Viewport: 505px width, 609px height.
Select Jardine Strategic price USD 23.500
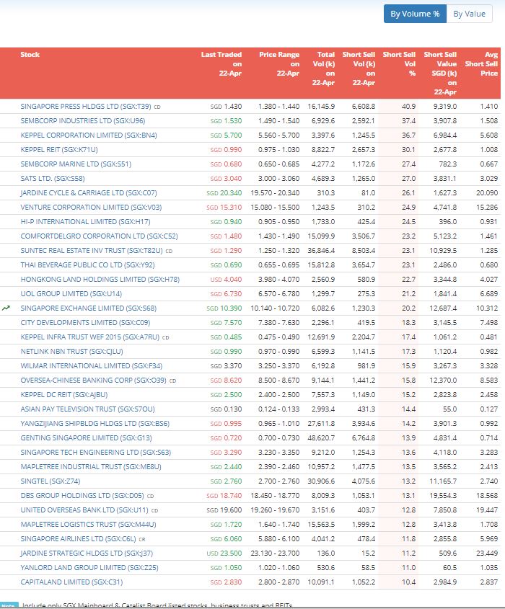tap(224, 553)
